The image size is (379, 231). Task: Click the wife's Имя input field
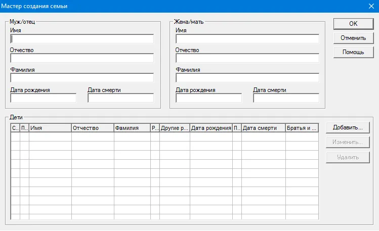[247, 39]
